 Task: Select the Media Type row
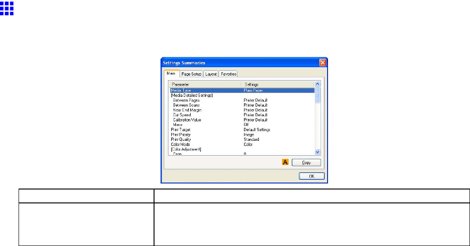(242, 90)
